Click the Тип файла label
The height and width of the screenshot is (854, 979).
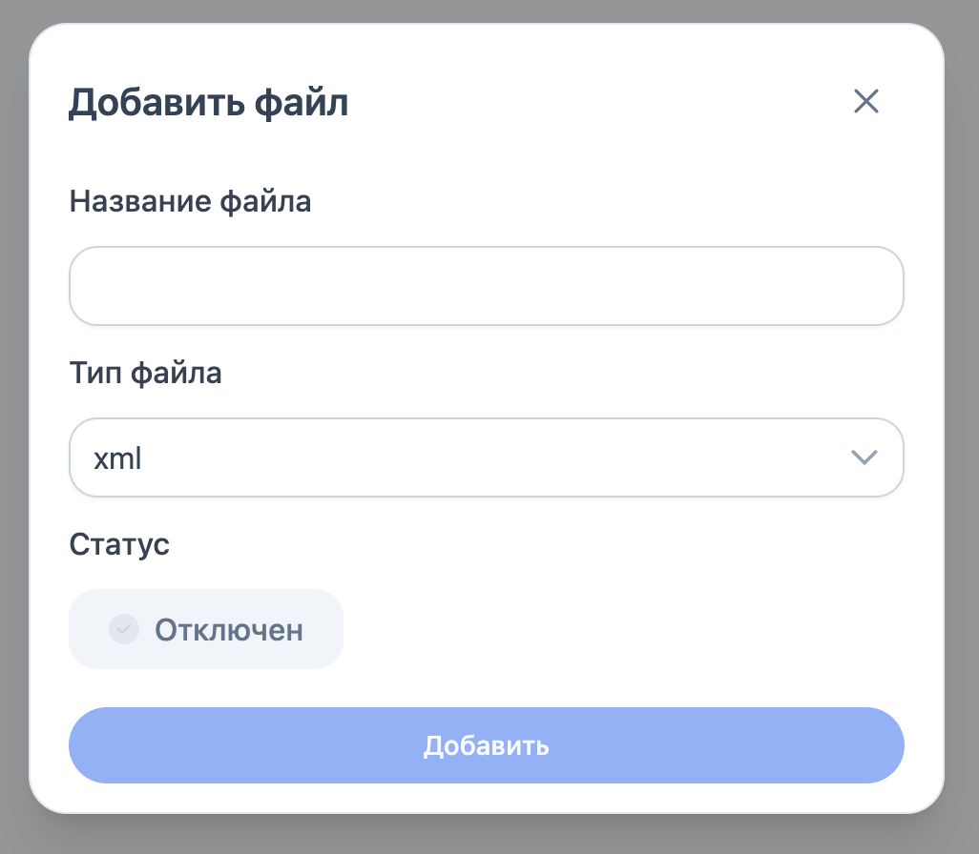pyautogui.click(x=145, y=373)
